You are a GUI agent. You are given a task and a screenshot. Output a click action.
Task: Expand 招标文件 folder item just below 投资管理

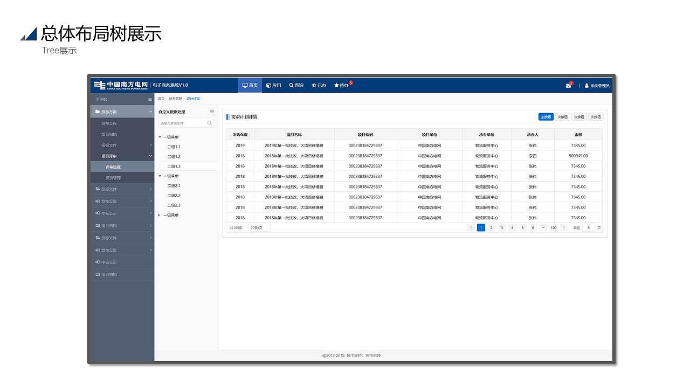(x=122, y=189)
